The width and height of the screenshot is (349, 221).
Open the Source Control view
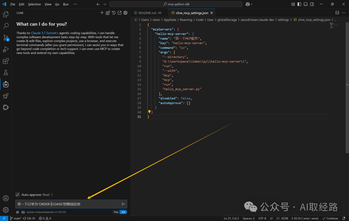(x=6, y=37)
